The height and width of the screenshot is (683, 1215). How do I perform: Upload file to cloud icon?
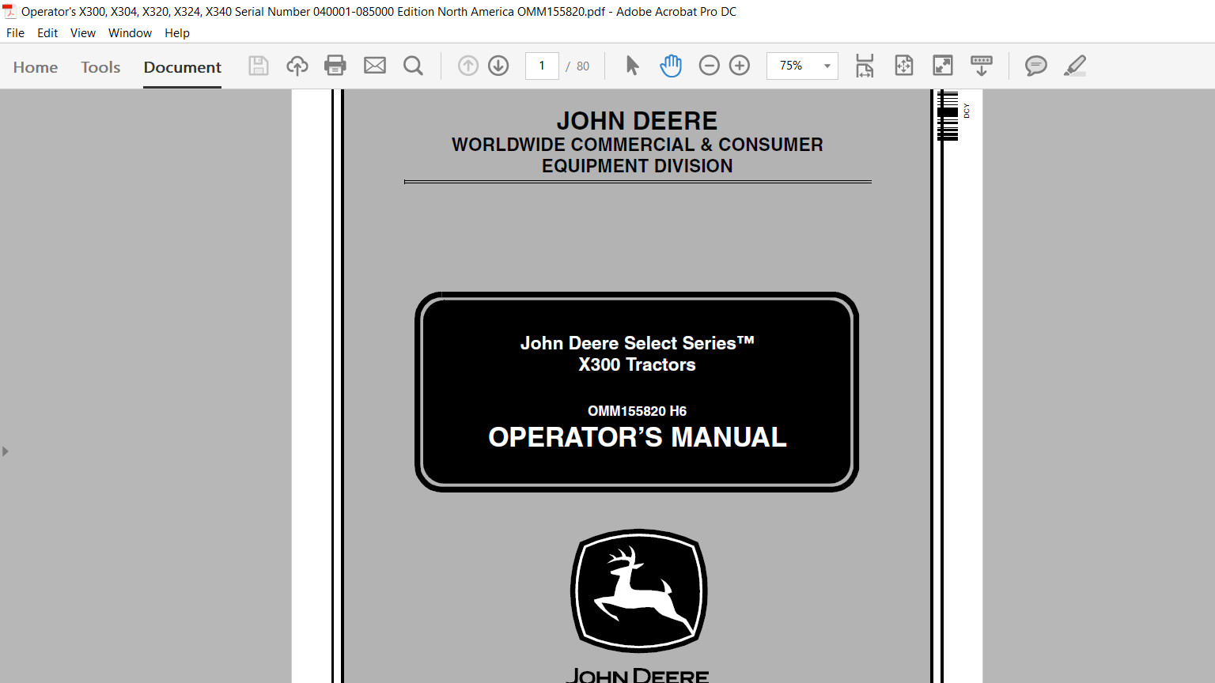tap(297, 66)
